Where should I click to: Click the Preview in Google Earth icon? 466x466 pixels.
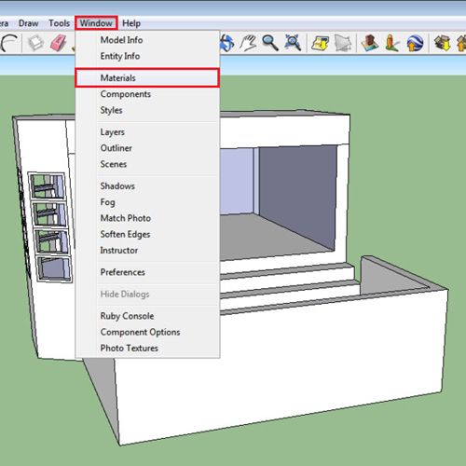pyautogui.click(x=415, y=43)
